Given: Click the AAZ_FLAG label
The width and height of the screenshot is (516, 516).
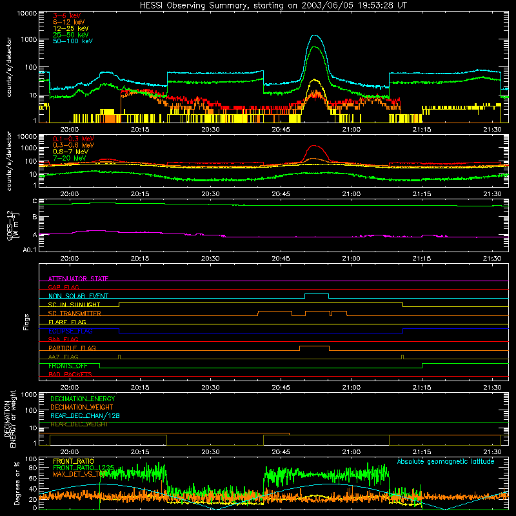Looking at the screenshot, I should pyautogui.click(x=63, y=357).
